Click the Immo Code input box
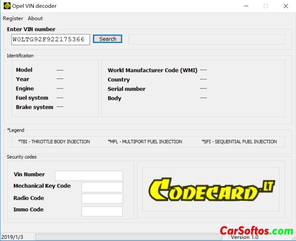Screen dimensions: 296x241 click(x=102, y=211)
